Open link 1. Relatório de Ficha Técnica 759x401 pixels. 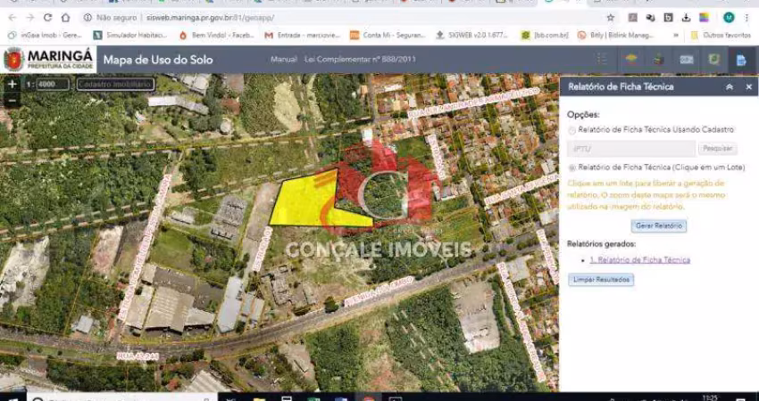pyautogui.click(x=640, y=260)
